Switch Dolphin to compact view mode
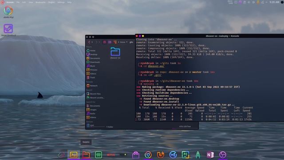284x160 pixels. [x=110, y=42]
